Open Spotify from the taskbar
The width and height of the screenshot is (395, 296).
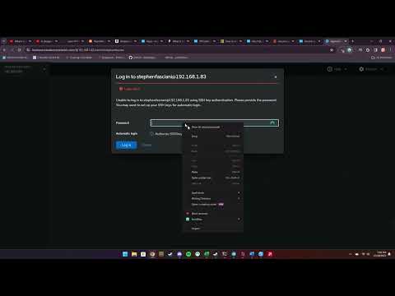coord(188,254)
